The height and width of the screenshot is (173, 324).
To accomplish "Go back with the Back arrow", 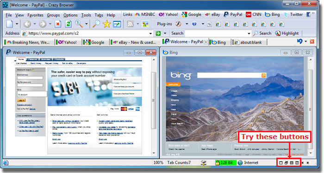I will tap(27, 24).
